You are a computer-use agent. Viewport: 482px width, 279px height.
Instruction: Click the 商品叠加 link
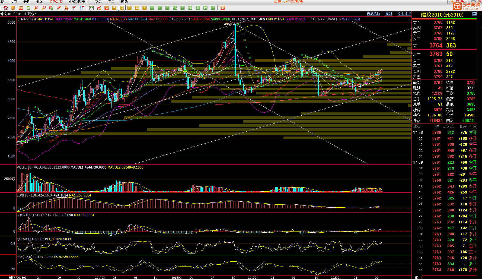pyautogui.click(x=373, y=14)
